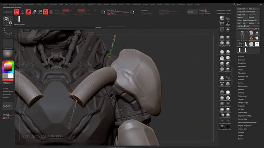264x148 pixels.
Task: Expand the Deformation section
Action: pos(243,86)
